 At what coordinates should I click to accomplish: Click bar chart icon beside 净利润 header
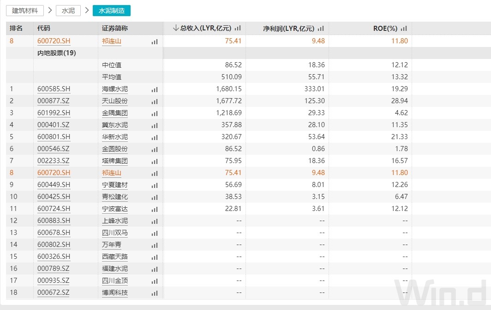pyautogui.click(x=320, y=28)
